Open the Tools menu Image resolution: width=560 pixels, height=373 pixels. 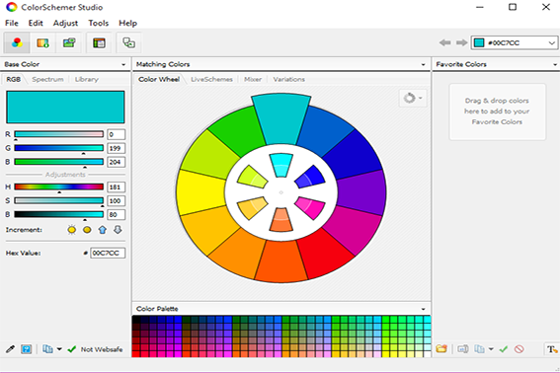pyautogui.click(x=98, y=23)
